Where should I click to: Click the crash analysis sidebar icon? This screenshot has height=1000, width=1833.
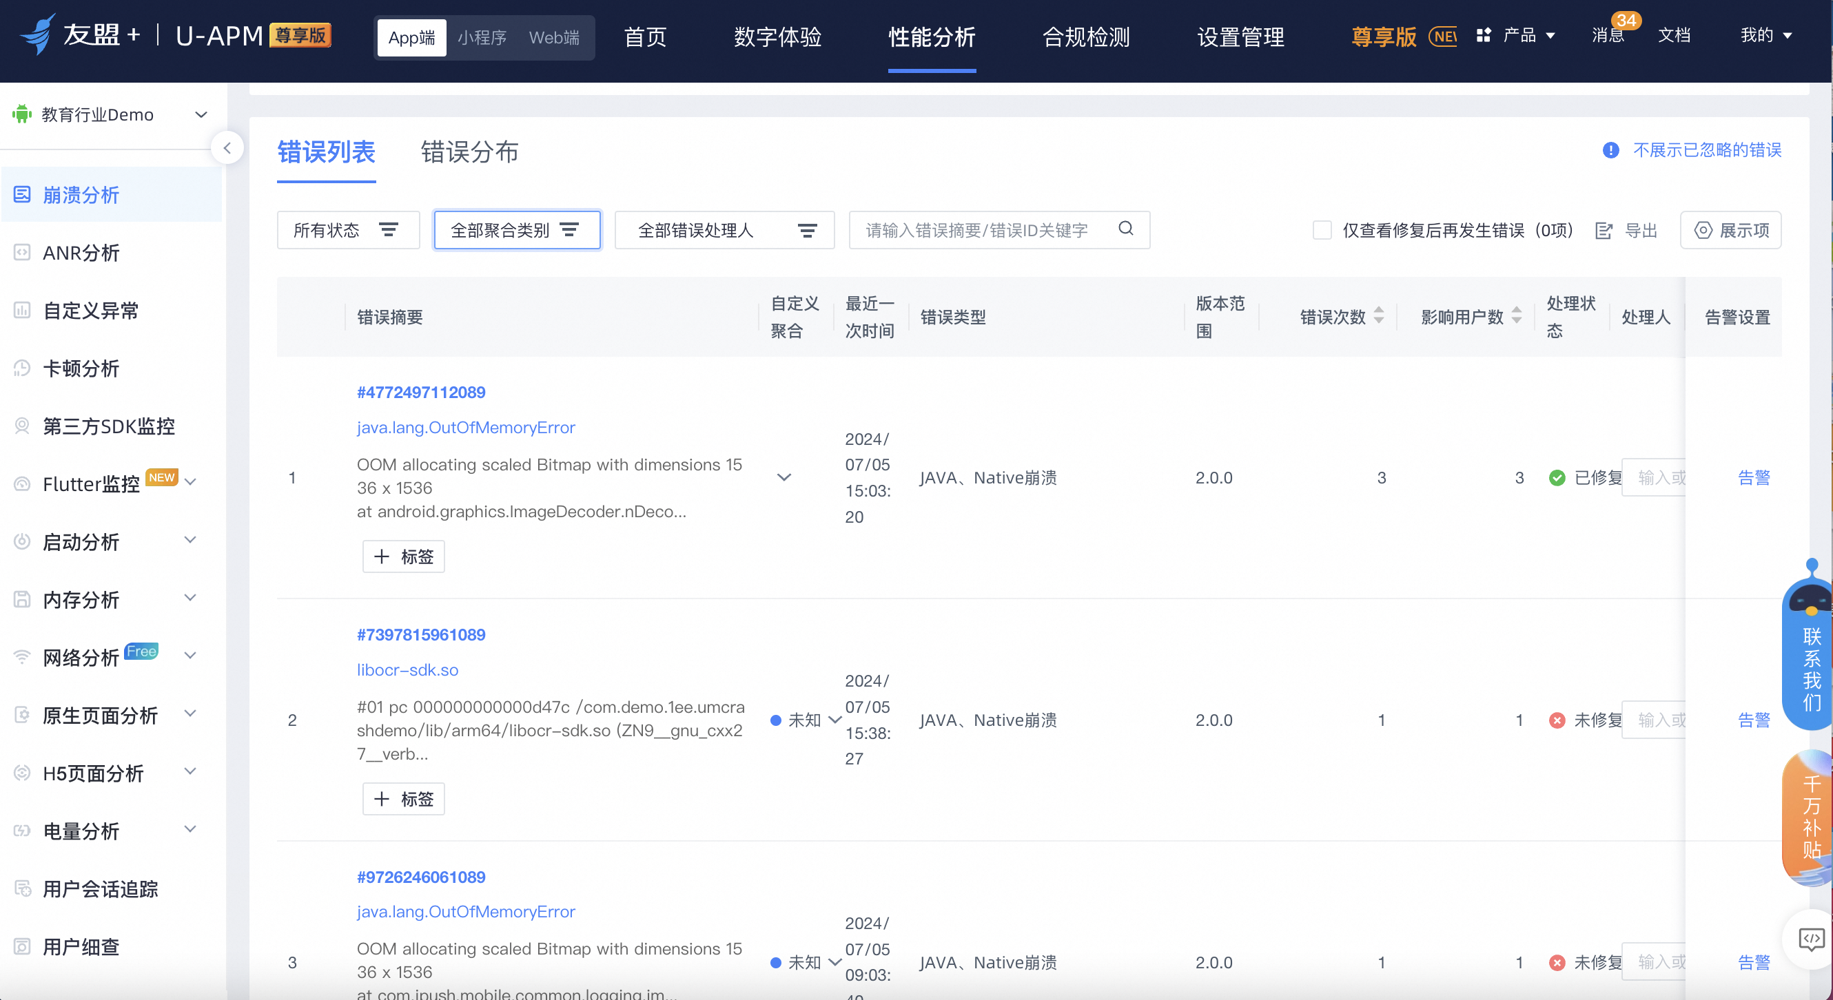pos(22,194)
